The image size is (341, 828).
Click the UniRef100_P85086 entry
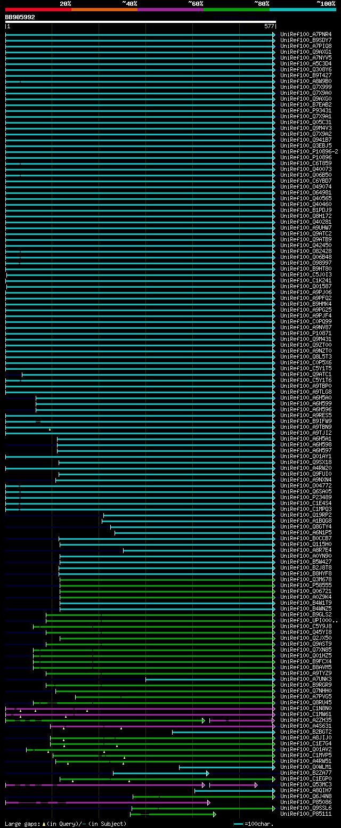[x=306, y=802]
